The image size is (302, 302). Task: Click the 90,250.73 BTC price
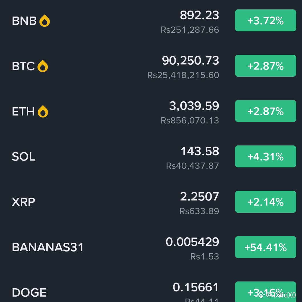190,61
